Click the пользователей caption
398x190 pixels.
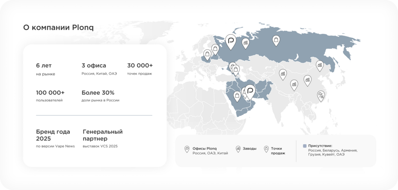(49, 100)
